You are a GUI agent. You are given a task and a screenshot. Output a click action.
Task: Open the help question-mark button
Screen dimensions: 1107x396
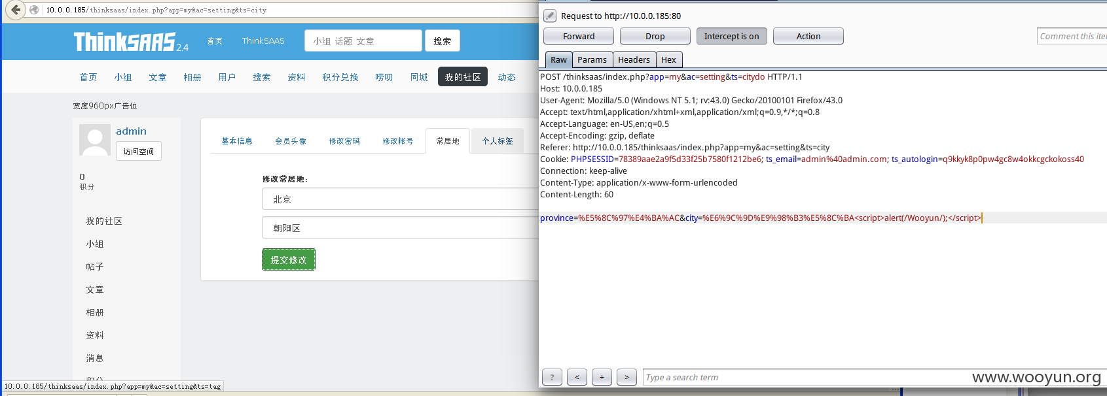552,377
